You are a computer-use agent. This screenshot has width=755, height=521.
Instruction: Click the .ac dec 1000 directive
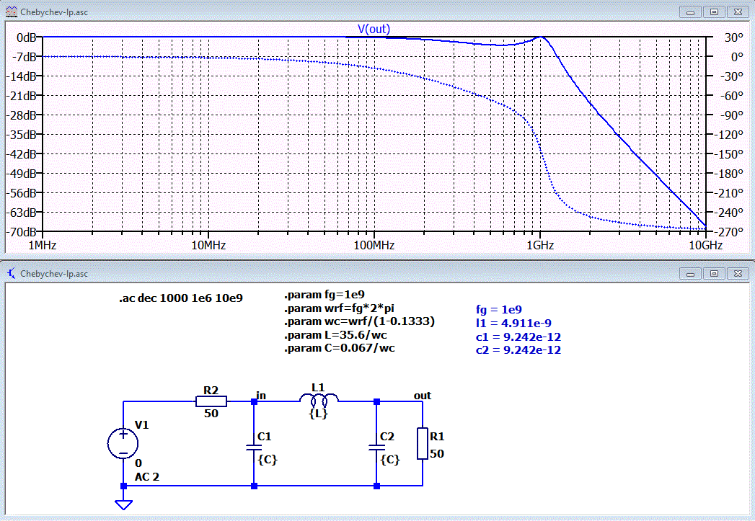point(180,298)
